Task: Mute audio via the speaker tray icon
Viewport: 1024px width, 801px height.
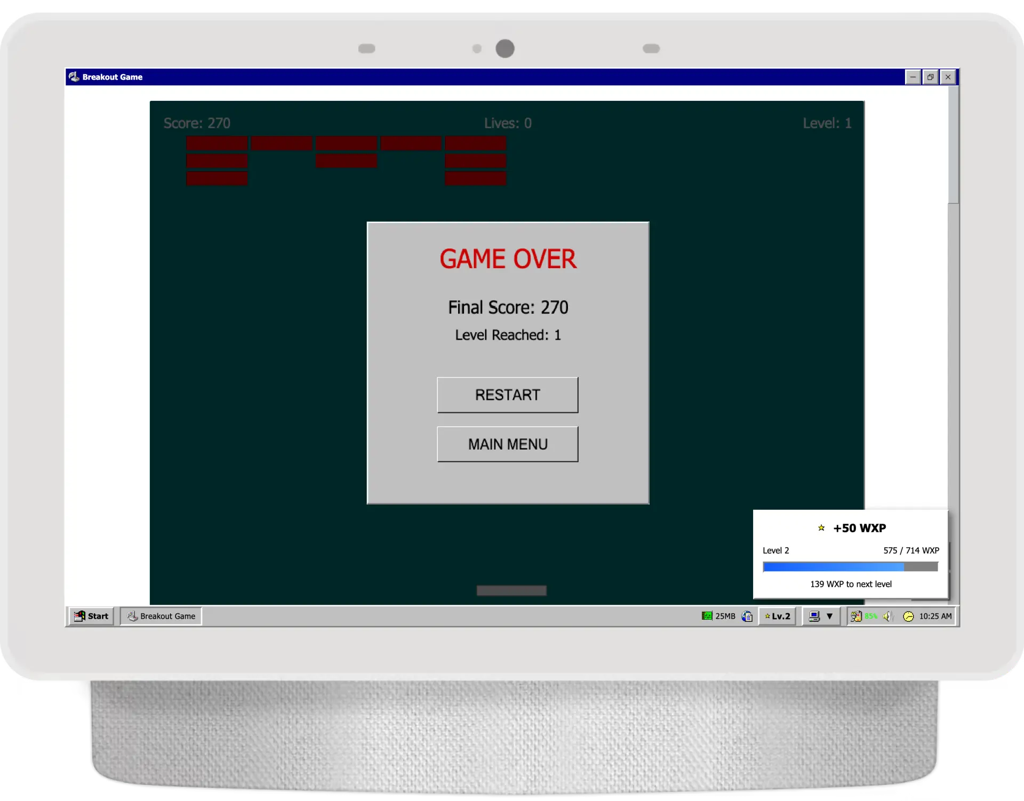Action: coord(887,616)
